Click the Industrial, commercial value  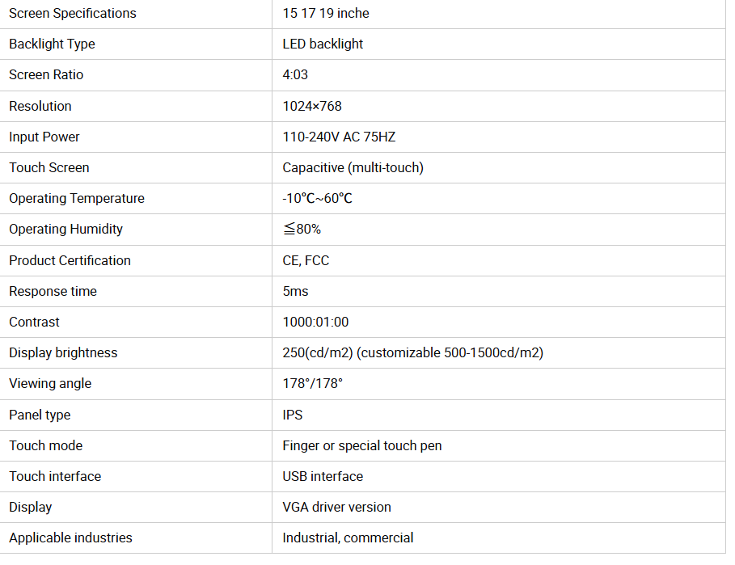[348, 538]
